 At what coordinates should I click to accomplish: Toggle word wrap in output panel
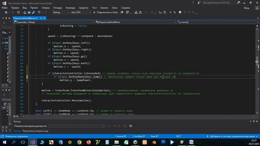[x=131, y=126]
